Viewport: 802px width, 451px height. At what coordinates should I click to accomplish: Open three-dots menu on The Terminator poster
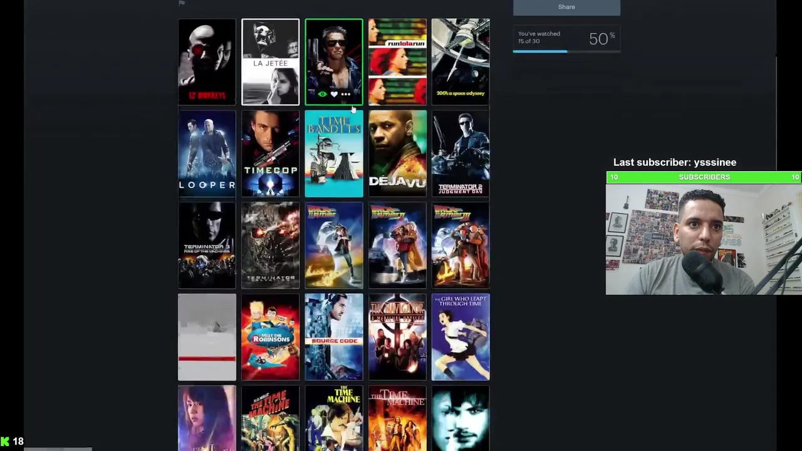[x=346, y=94]
